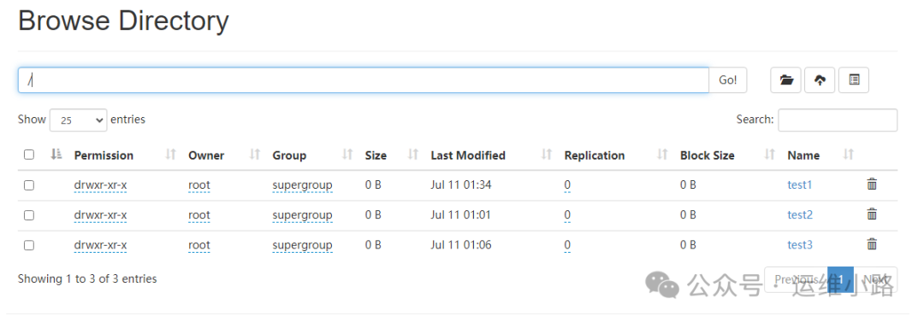Click the upload files cloud icon
Image resolution: width=924 pixels, height=322 pixels.
click(x=820, y=80)
